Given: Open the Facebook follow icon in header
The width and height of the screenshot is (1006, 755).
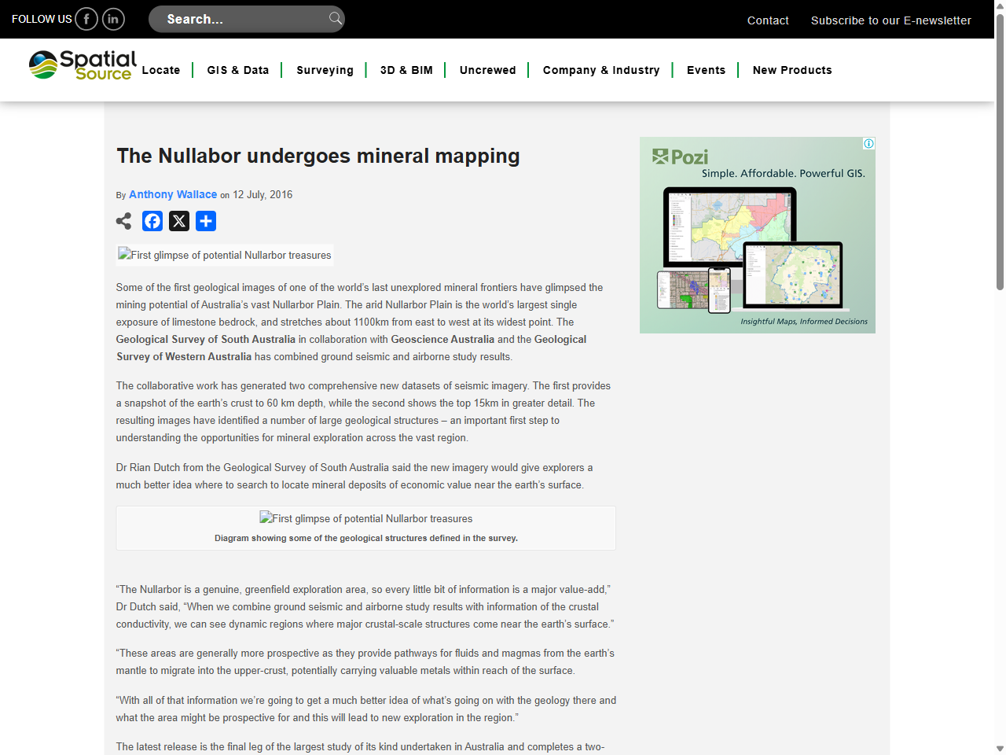Looking at the screenshot, I should pos(86,19).
